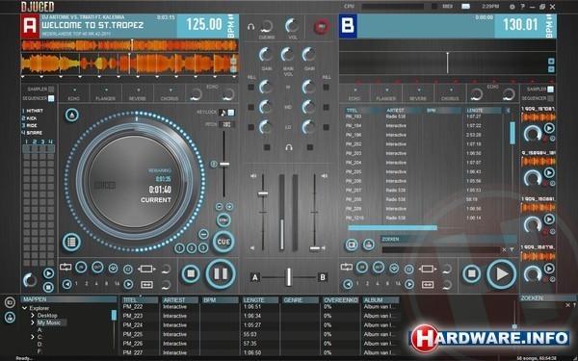Enable the KEYLOCK toggle on deck A
578x361 pixels.
(231, 113)
